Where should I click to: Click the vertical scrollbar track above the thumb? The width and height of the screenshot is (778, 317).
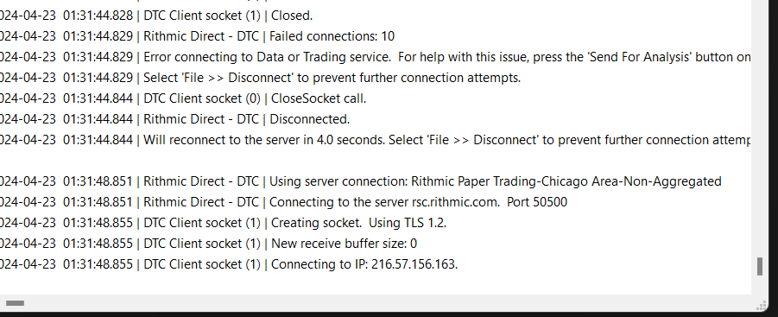click(760, 129)
